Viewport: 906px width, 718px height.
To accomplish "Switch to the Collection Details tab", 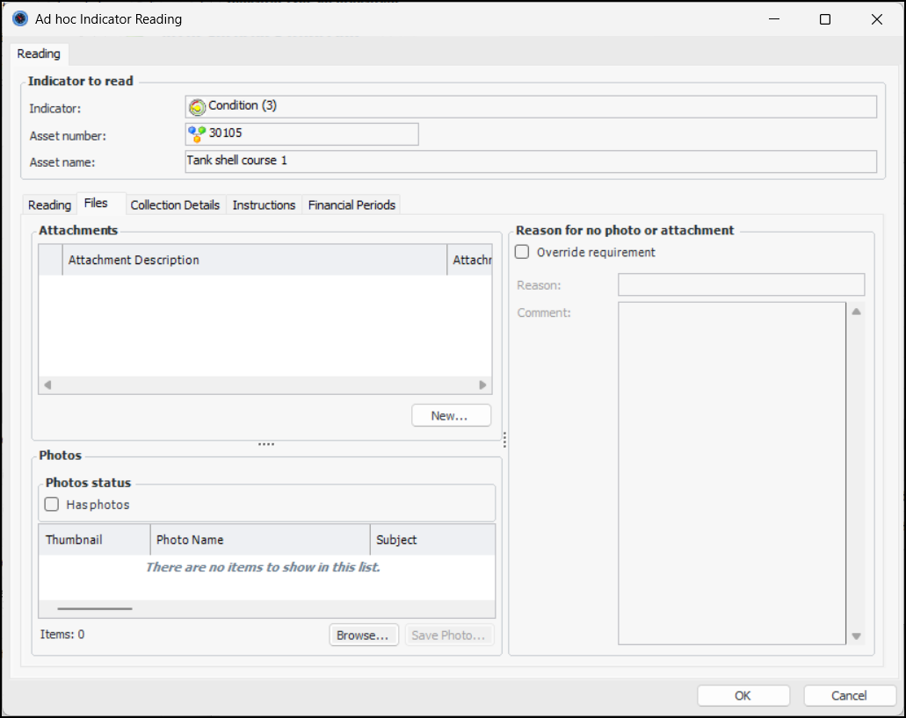I will pos(175,205).
